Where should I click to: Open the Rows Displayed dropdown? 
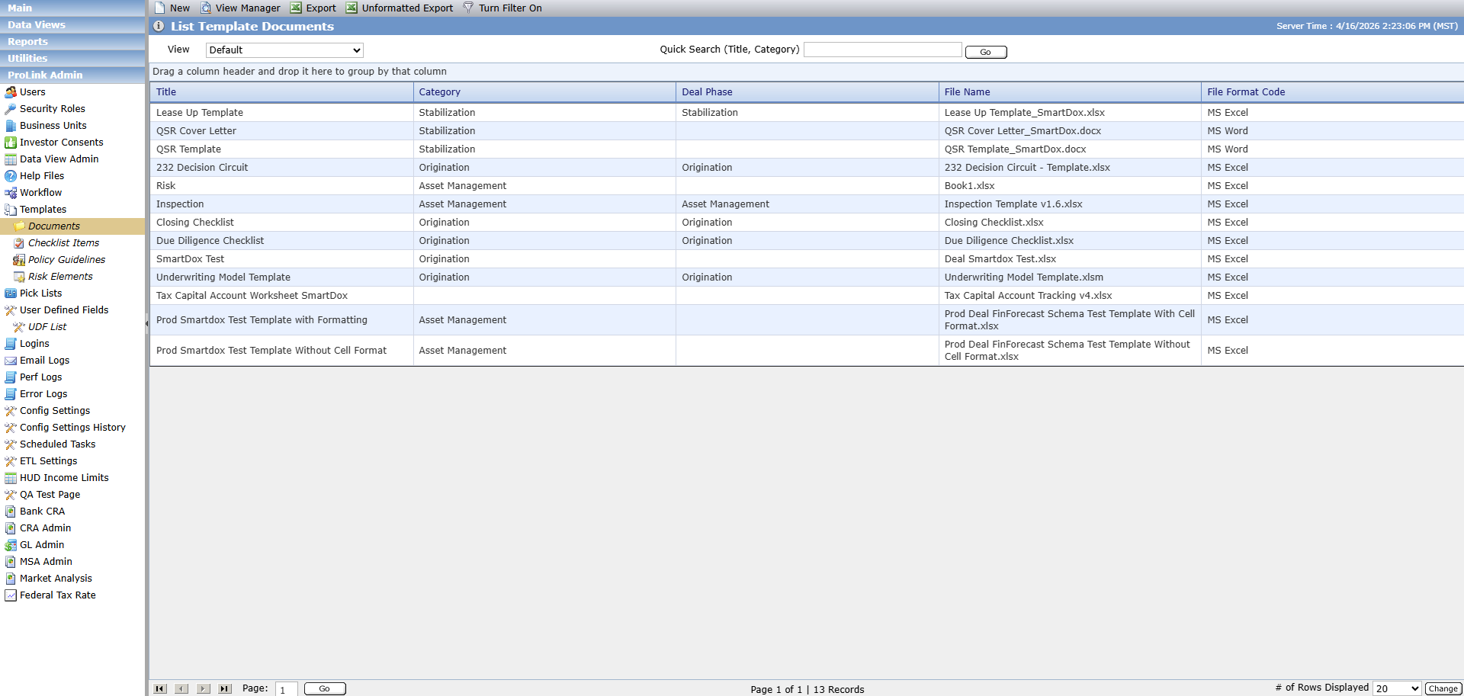tap(1397, 688)
